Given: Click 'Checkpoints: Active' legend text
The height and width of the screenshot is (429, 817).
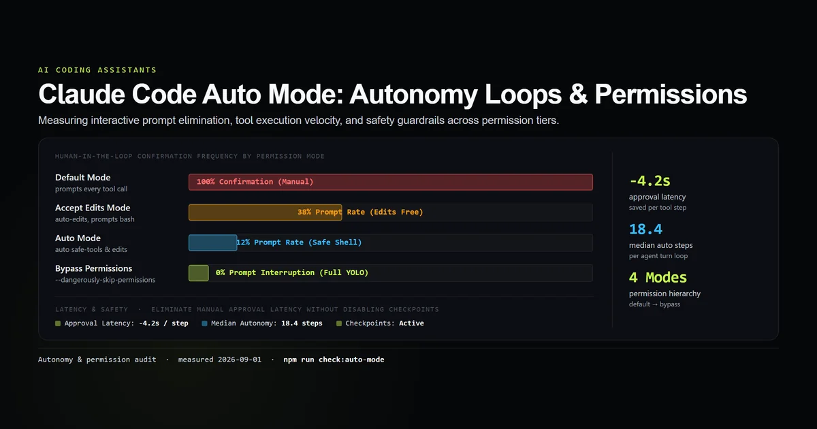Looking at the screenshot, I should click(385, 323).
